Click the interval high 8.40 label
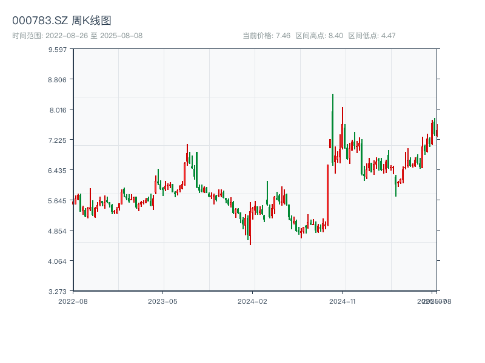This screenshot has width=485, height=363. [319, 36]
